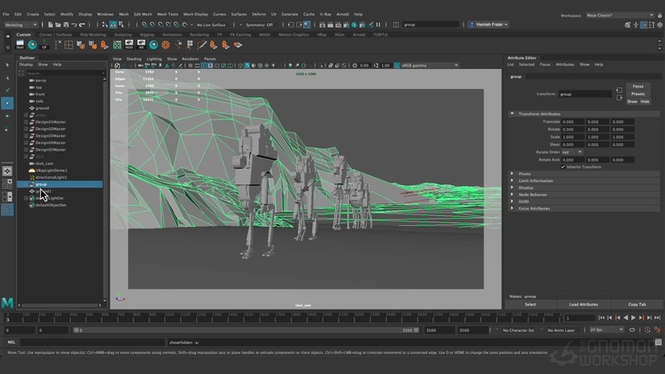The width and height of the screenshot is (665, 374).
Task: Switch to the Sculpting shelf tab
Action: (x=123, y=34)
